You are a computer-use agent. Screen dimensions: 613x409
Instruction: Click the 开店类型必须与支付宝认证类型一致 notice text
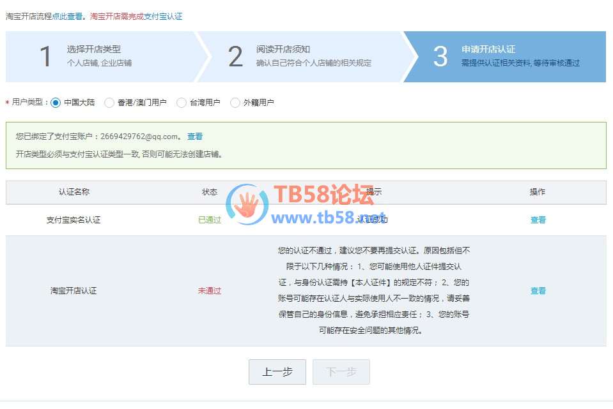coord(120,154)
